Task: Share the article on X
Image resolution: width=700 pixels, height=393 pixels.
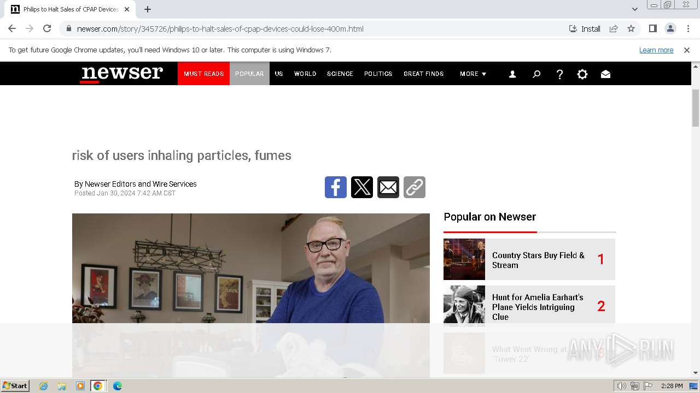Action: 362,187
